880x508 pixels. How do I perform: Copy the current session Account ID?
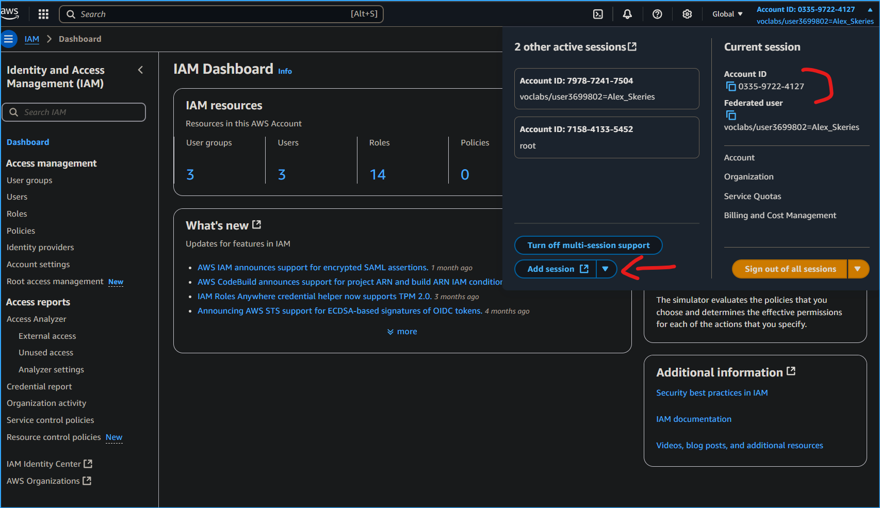coord(731,86)
